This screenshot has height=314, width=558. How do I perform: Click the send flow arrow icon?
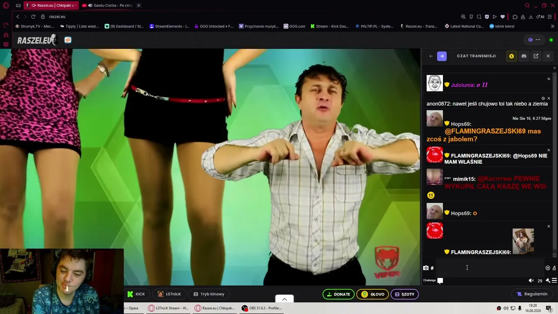tap(494, 17)
